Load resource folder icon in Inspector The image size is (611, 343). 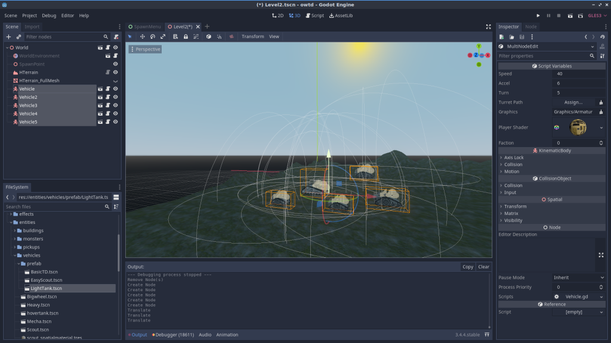coord(511,37)
